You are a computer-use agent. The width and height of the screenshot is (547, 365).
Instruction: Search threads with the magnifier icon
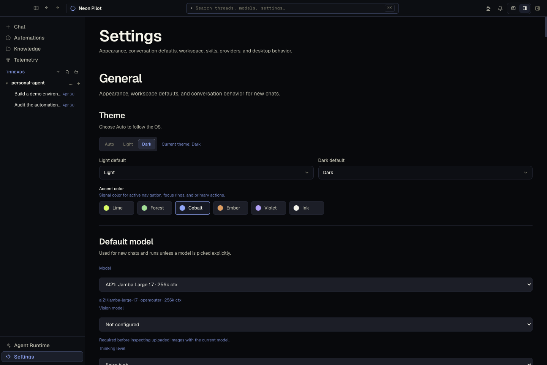(67, 72)
